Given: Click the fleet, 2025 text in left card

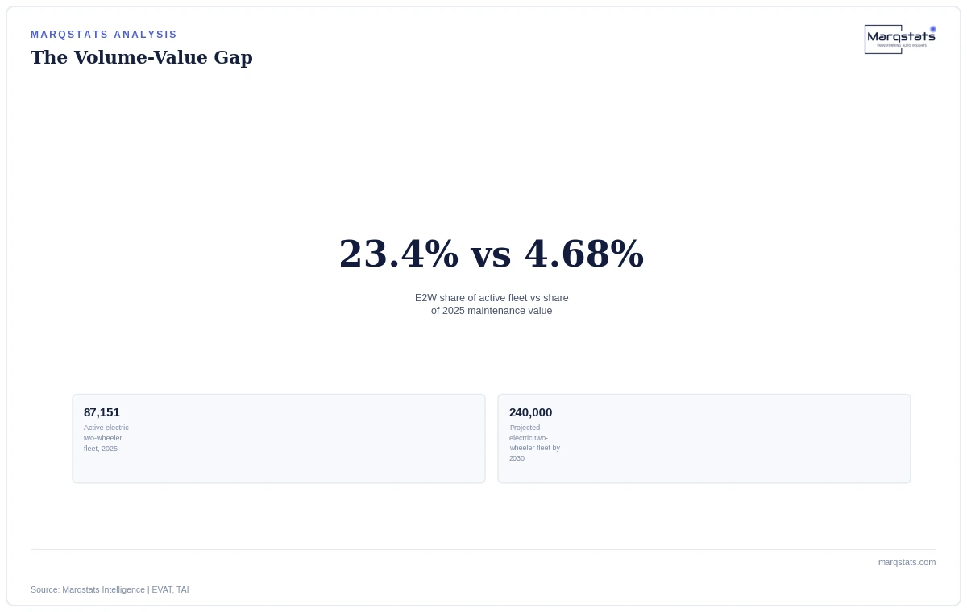Looking at the screenshot, I should tap(101, 449).
